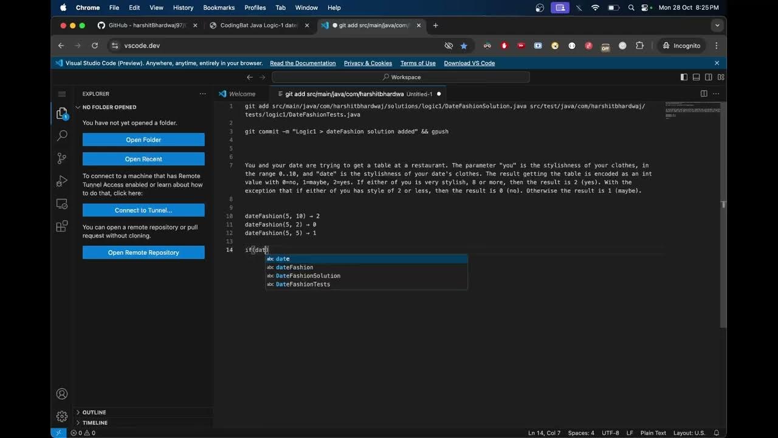Split the editor to the right
This screenshot has height=438, width=778.
(x=704, y=94)
